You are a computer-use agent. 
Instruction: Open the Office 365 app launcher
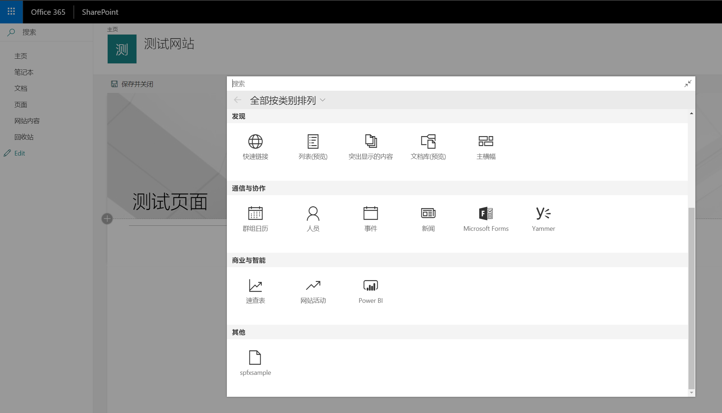point(11,12)
